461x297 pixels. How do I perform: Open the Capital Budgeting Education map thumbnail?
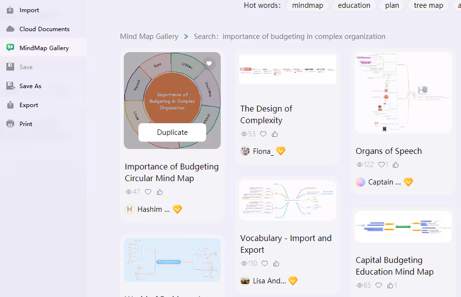[403, 226]
